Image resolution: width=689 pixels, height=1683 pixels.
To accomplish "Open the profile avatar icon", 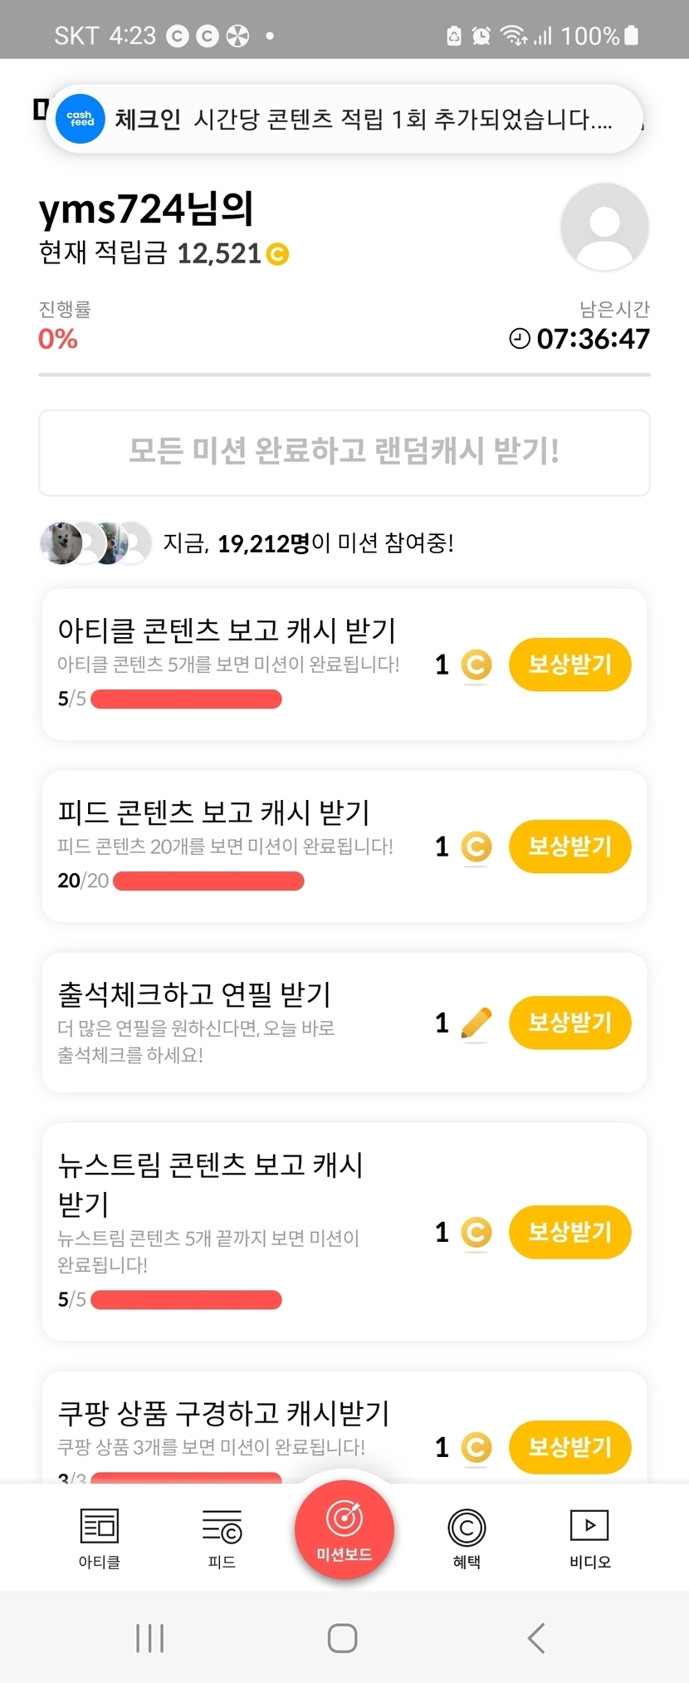I will coord(603,227).
